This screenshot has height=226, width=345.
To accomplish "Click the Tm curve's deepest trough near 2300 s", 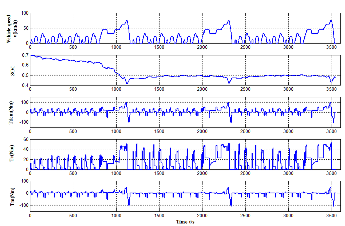I will click(231, 206).
